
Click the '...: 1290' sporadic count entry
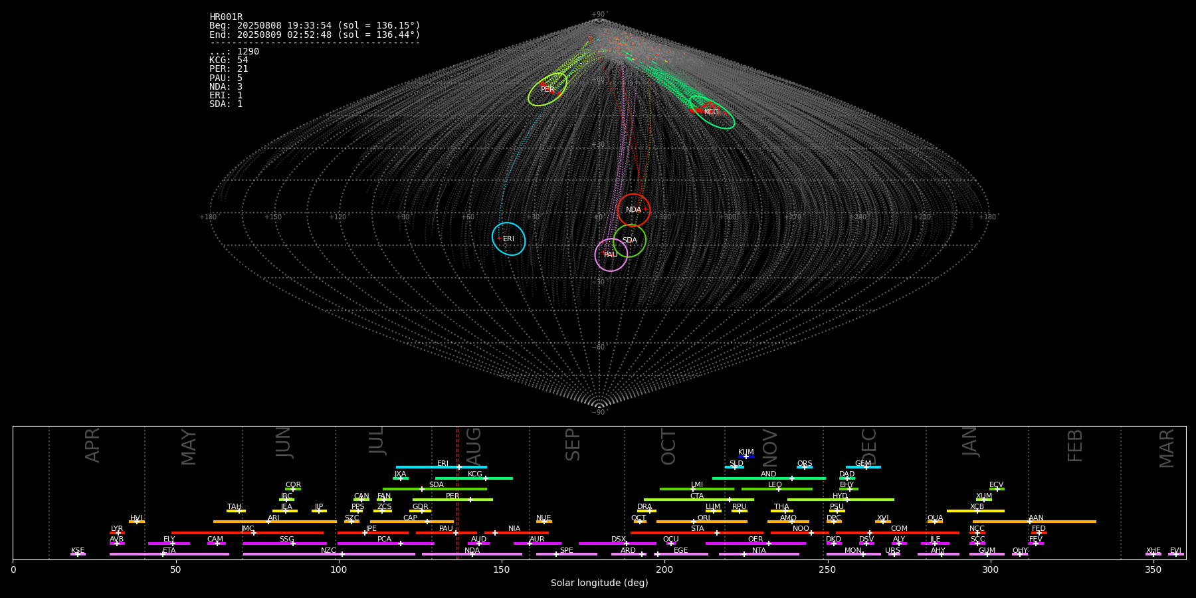pos(235,52)
